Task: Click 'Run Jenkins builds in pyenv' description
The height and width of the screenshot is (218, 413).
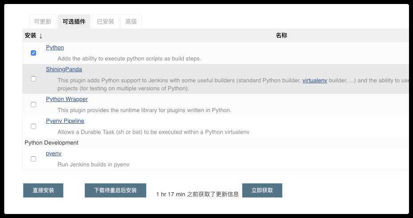Action: coord(93,165)
